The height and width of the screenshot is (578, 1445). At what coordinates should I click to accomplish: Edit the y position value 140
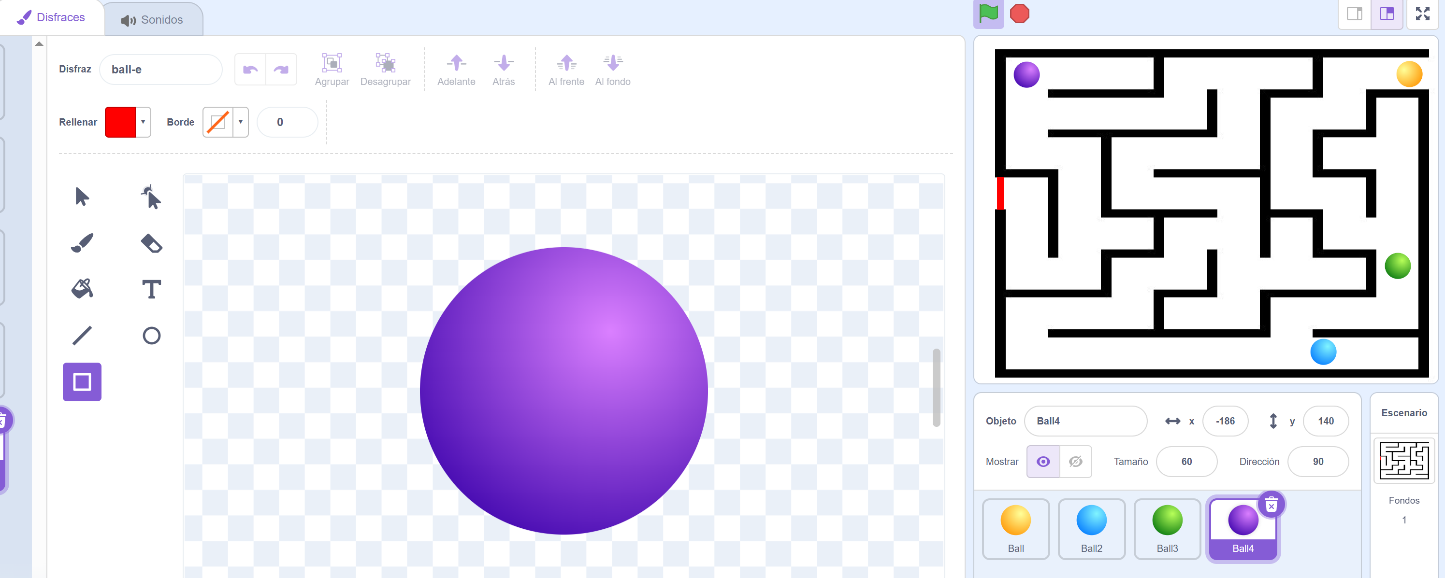coord(1326,421)
